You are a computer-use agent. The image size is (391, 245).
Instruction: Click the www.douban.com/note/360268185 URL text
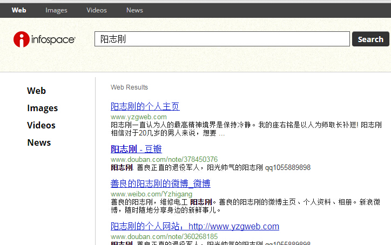(x=164, y=236)
